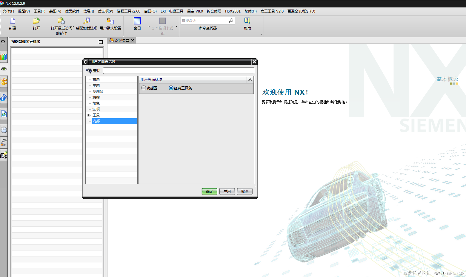This screenshot has height=277, width=466.
Task: Open the 窗口 toolbar dropdown arrow
Action: point(149,26)
